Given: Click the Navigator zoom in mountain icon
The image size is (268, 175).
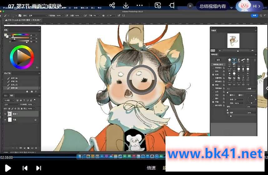Looking at the screenshot, I should coord(253,50).
